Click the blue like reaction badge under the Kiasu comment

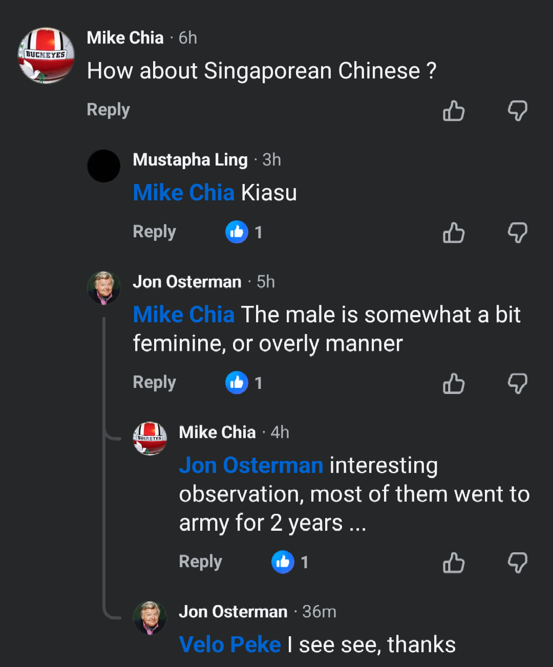pyautogui.click(x=237, y=232)
